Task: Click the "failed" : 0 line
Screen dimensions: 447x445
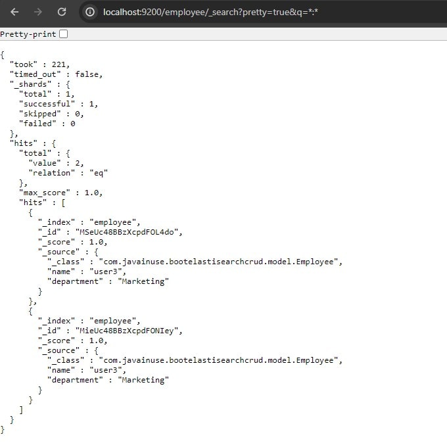Action: tap(47, 124)
